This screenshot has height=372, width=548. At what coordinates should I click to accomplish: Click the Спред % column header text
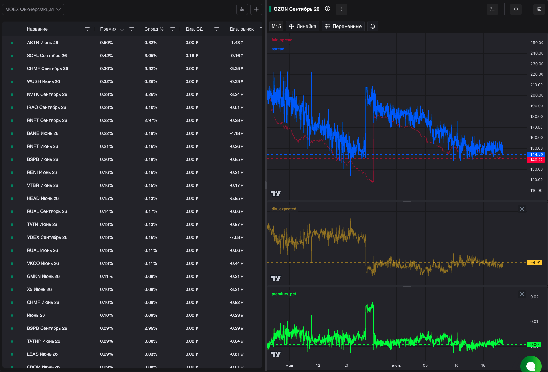pyautogui.click(x=154, y=29)
